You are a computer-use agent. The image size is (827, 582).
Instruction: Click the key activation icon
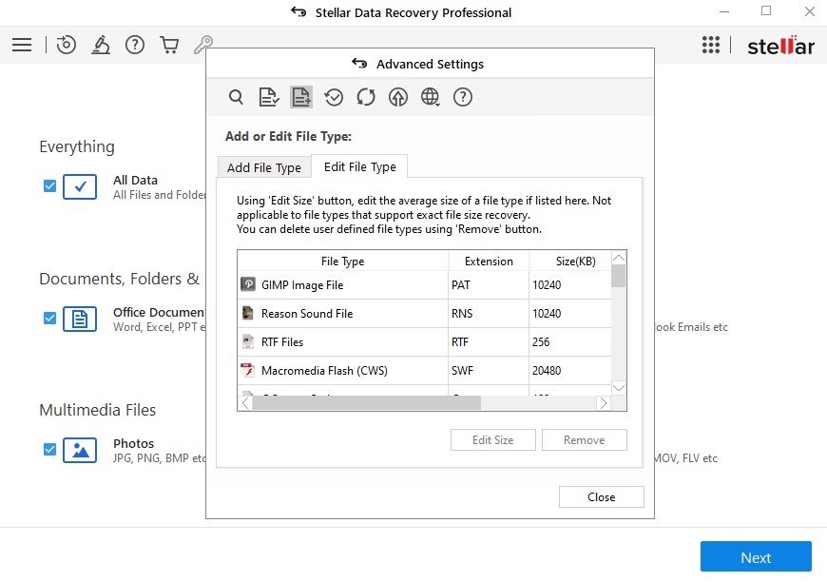(x=203, y=45)
